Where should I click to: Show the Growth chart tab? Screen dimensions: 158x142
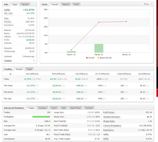click(55, 5)
